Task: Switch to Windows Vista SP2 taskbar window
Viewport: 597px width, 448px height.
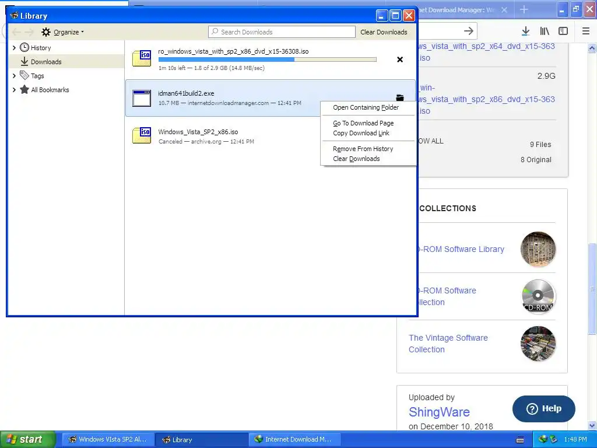Action: (x=108, y=439)
